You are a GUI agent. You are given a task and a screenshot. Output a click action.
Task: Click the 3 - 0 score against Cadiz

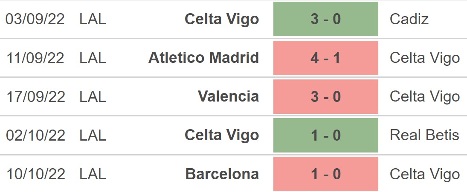[x=325, y=19]
